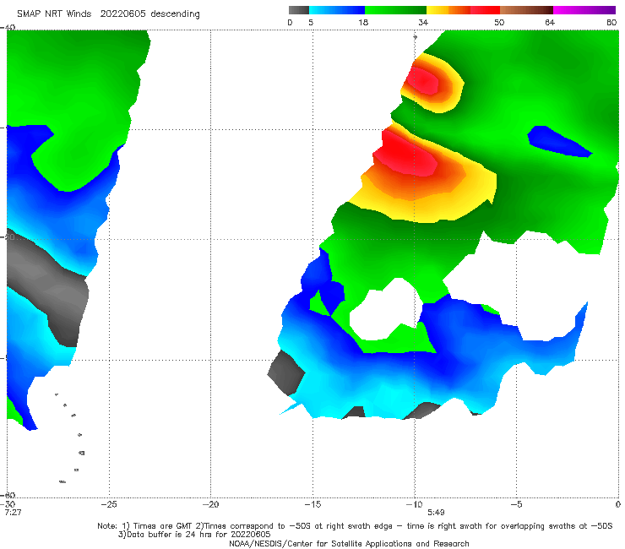Click the swath time "7:27"
The width and height of the screenshot is (625, 549).
point(13,513)
